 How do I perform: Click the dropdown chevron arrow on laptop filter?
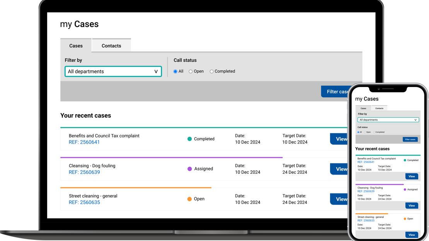pyautogui.click(x=156, y=71)
